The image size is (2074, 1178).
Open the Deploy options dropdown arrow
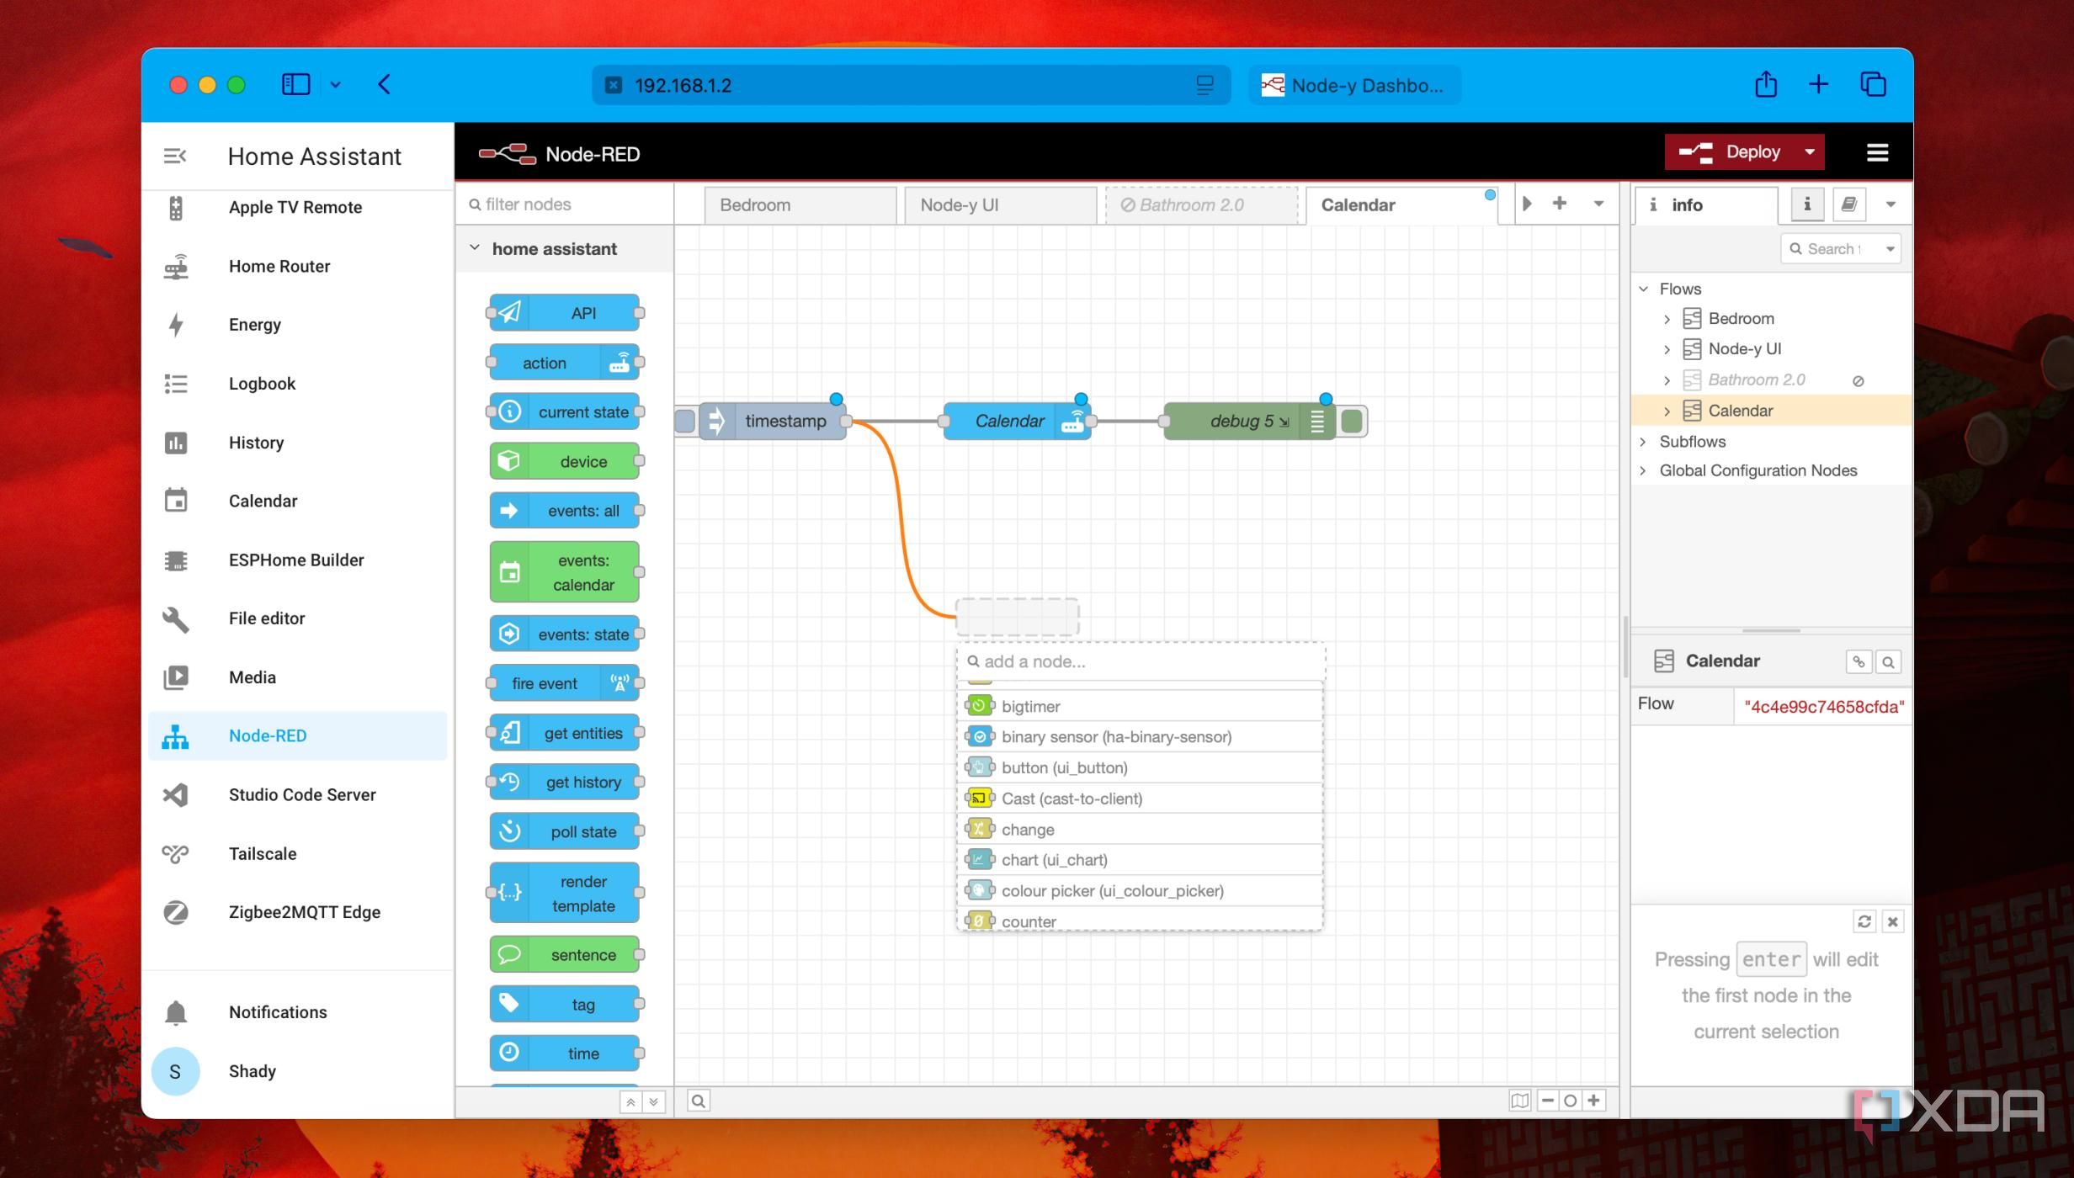tap(1809, 152)
